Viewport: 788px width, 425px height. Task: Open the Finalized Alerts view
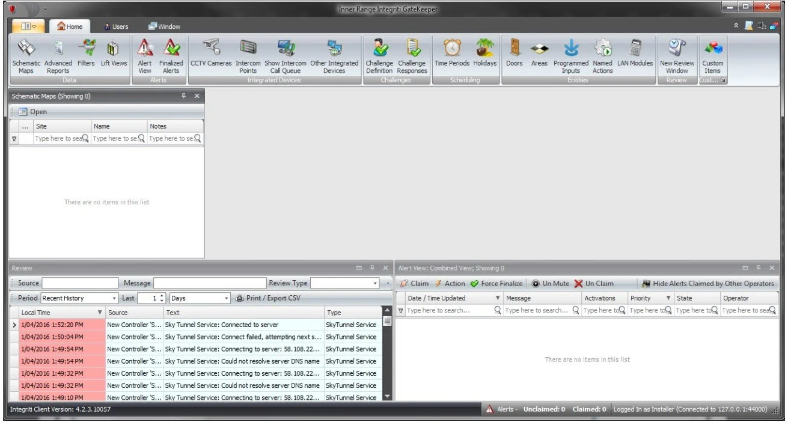pos(171,54)
